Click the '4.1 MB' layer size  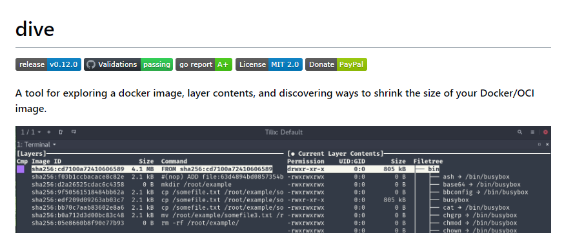tap(143, 169)
